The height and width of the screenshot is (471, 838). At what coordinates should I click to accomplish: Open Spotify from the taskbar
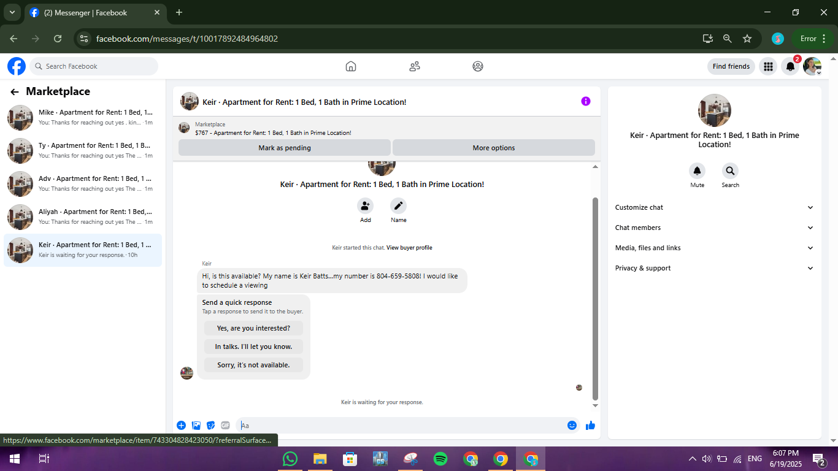[x=440, y=459]
